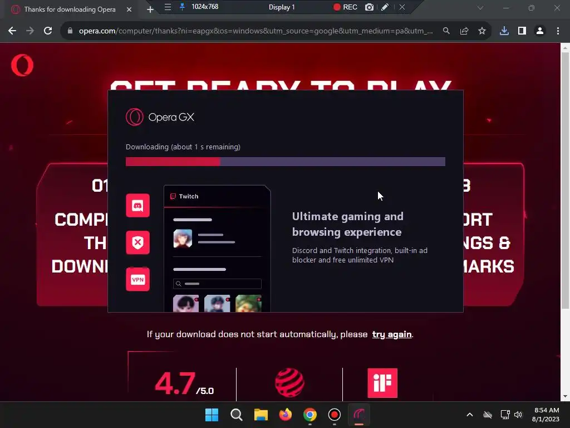Open a new tab with the plus button
Viewport: 570px width, 428px height.
150,9
